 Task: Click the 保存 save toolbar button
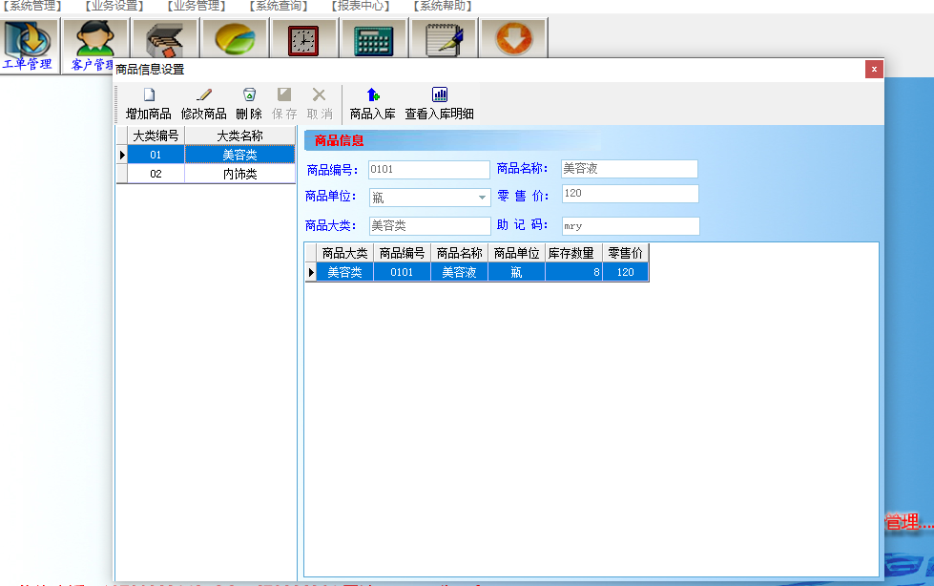pyautogui.click(x=284, y=104)
